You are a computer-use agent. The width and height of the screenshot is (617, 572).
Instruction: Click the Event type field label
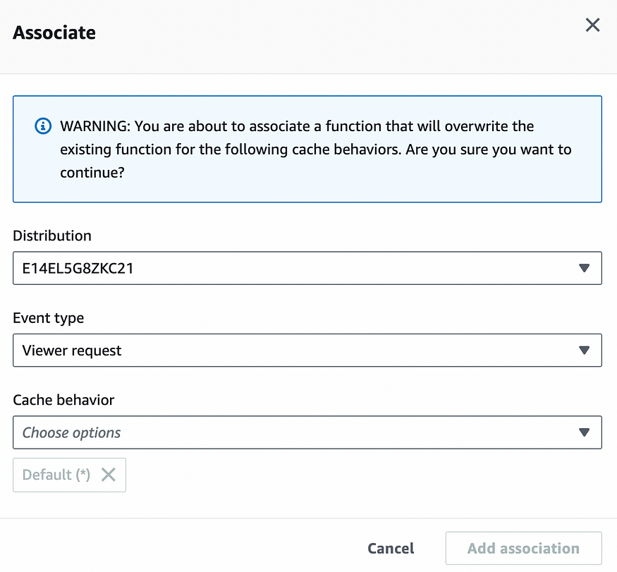coord(49,318)
